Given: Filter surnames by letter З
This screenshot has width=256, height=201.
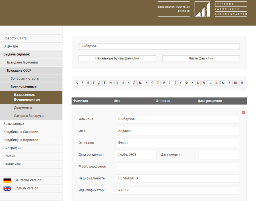Looking at the screenshot, I should tap(117, 83).
